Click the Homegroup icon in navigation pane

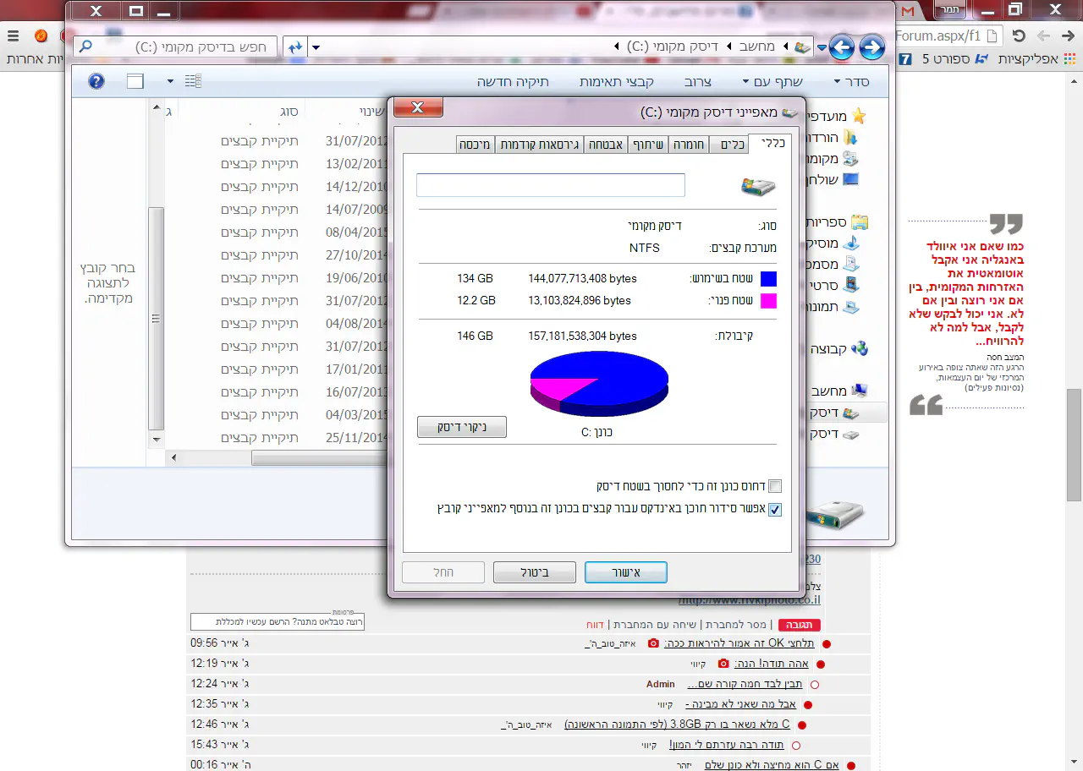tap(860, 348)
